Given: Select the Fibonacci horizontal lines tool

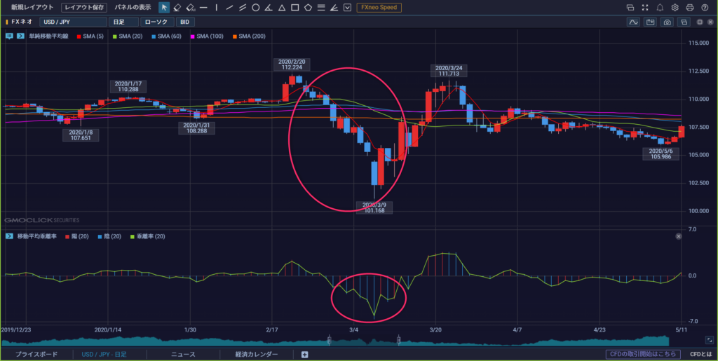Looking at the screenshot, I should point(321,7).
